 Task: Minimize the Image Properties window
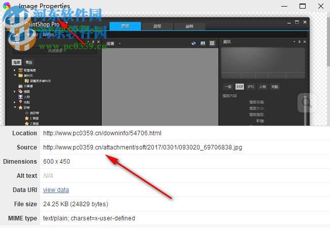pos(284,6)
